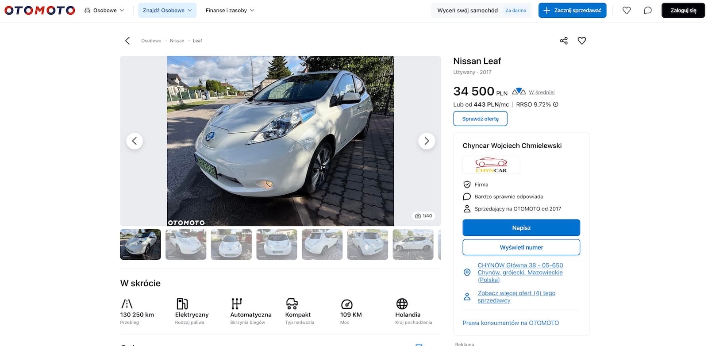
Task: Click the gearbox icon
Action: click(237, 304)
